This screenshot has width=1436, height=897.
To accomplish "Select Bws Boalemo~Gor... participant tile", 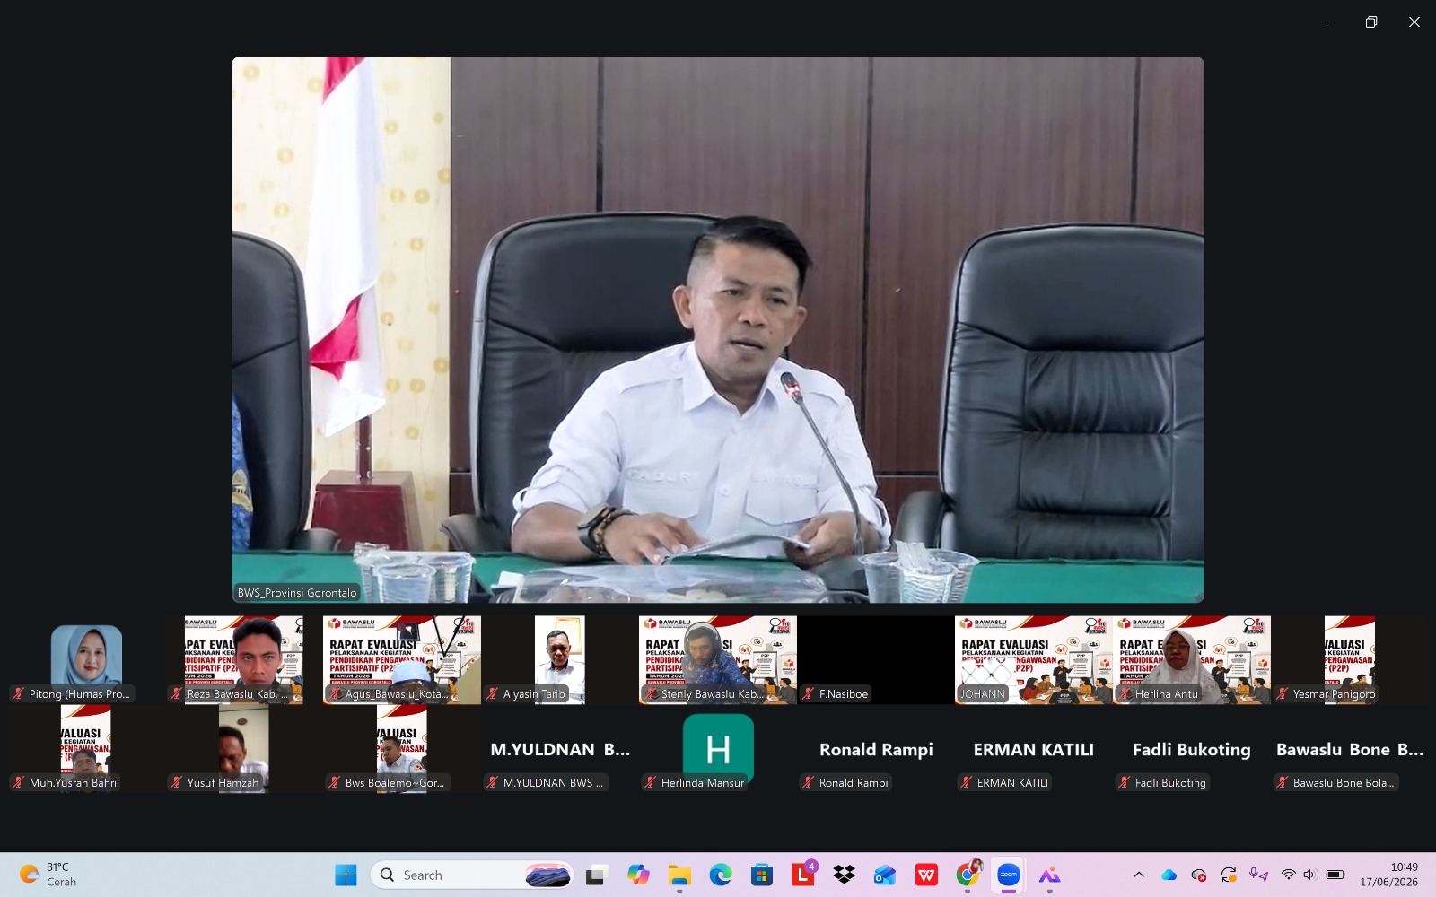I will point(402,748).
